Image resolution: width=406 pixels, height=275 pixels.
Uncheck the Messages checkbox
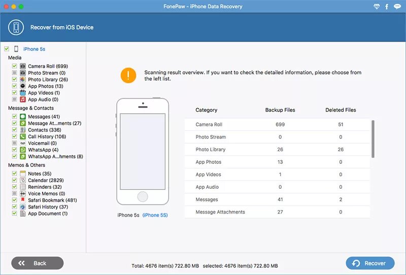(15, 117)
